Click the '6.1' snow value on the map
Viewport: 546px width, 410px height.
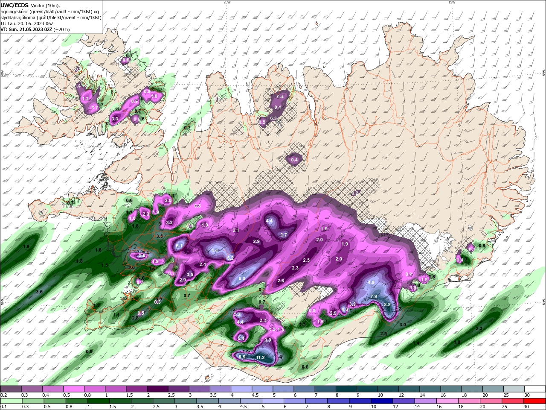tap(179, 246)
